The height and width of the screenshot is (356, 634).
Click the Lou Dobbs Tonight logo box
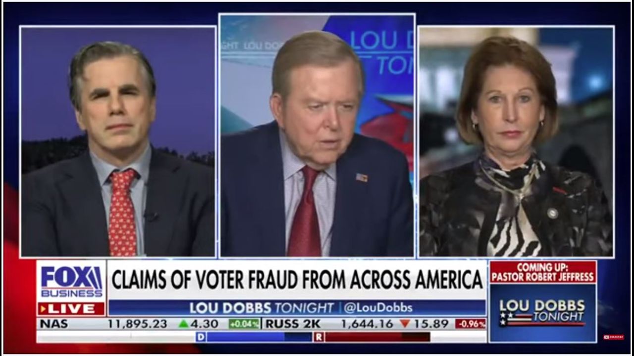pyautogui.click(x=543, y=312)
